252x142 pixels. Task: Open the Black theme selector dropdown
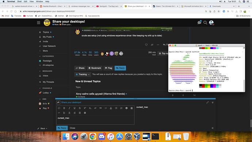click(x=42, y=128)
